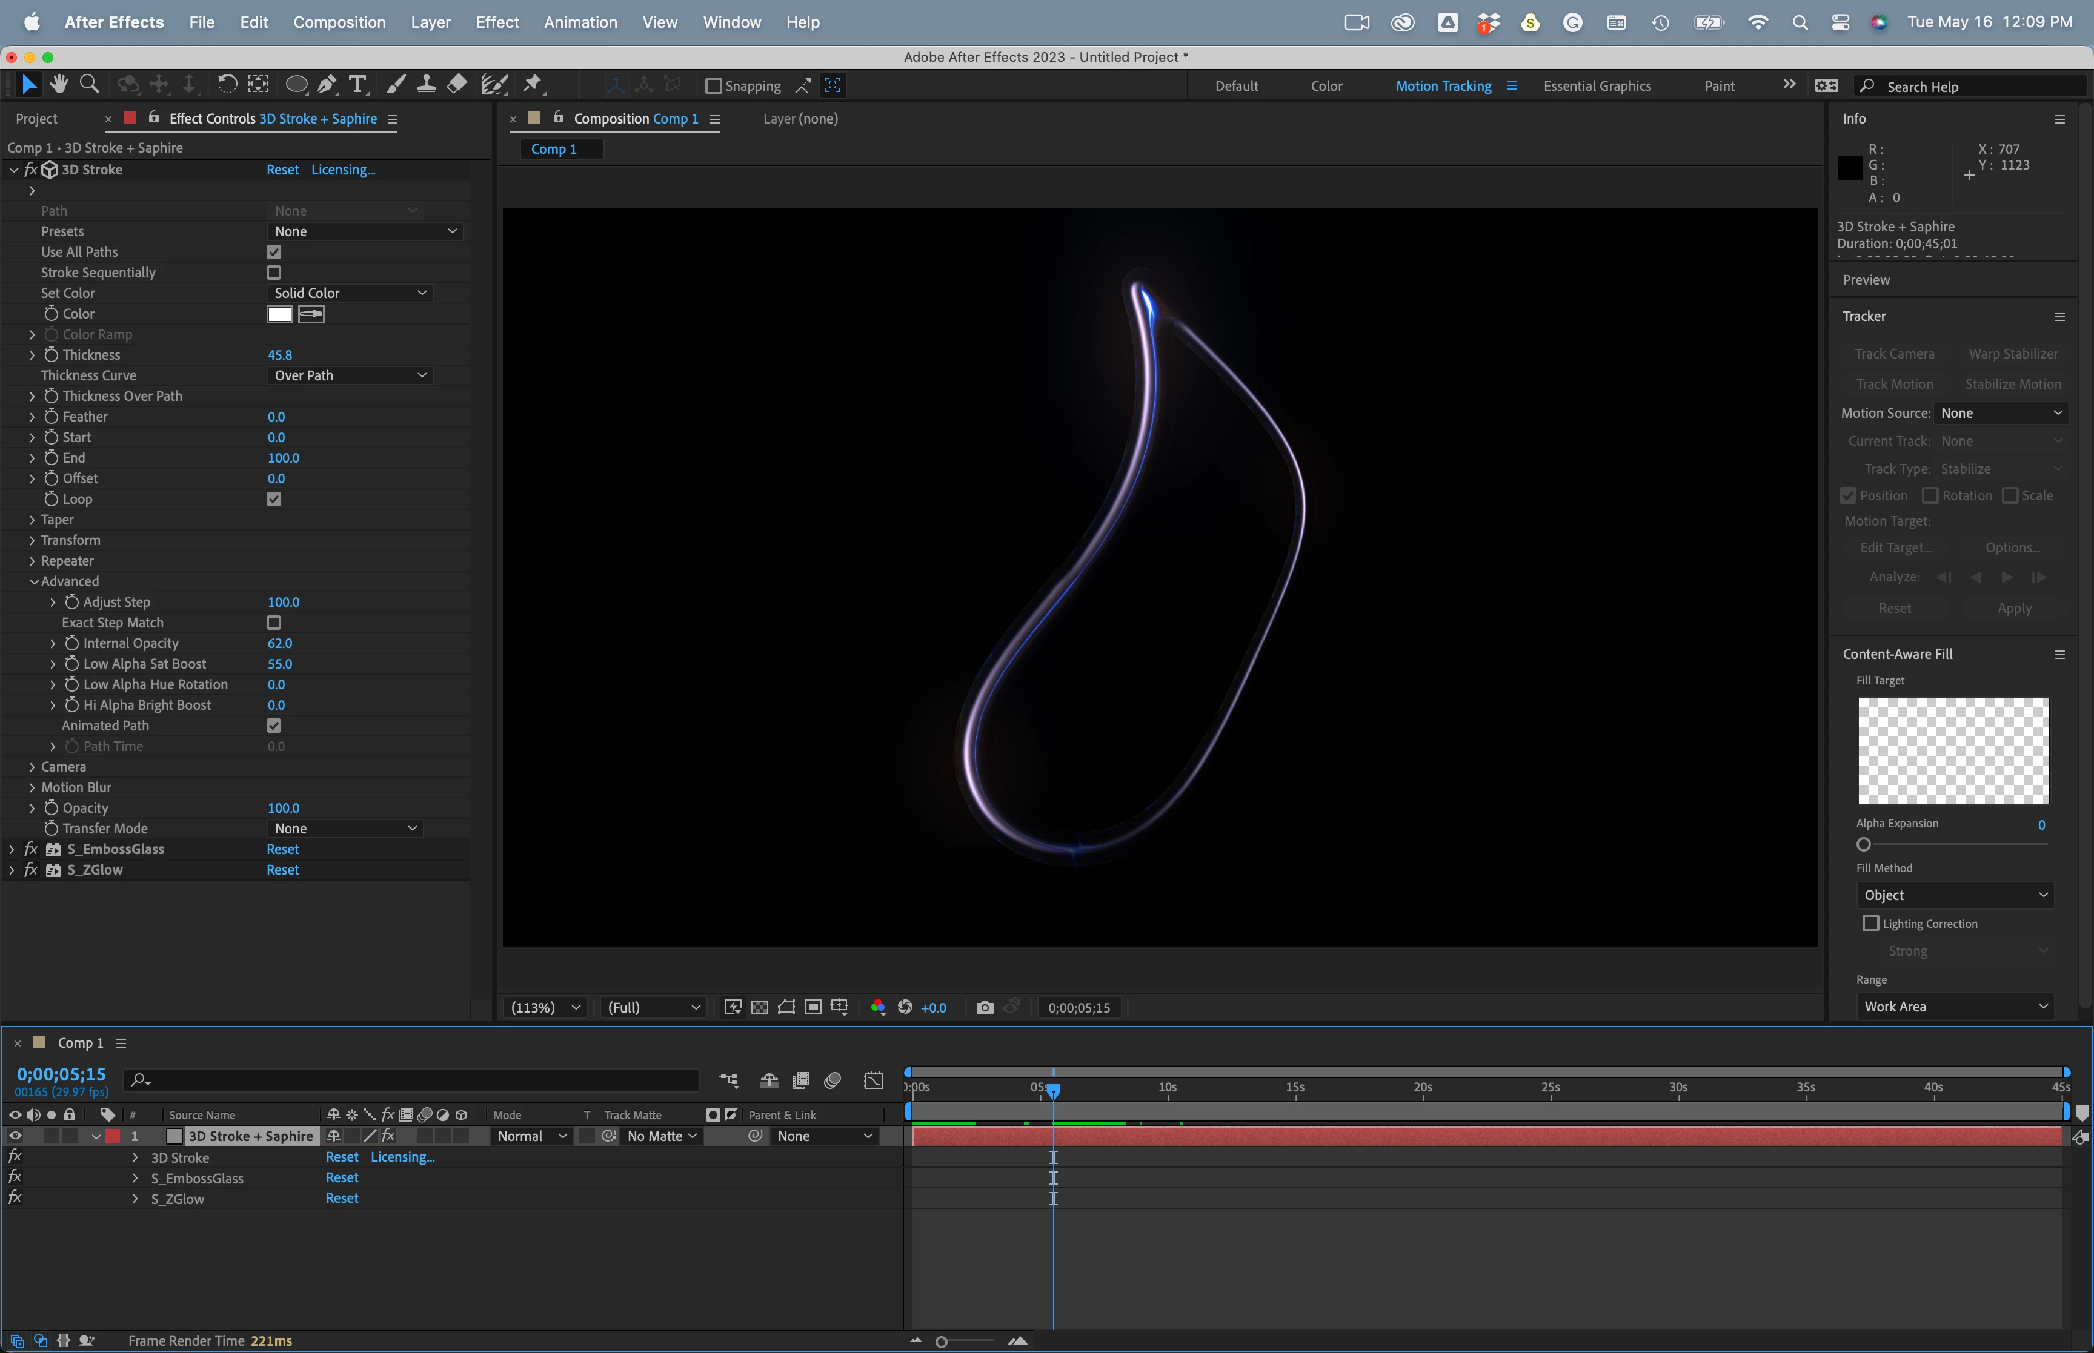The image size is (2094, 1353).
Task: Switch to Essential Graphics workspace
Action: coord(1597,86)
